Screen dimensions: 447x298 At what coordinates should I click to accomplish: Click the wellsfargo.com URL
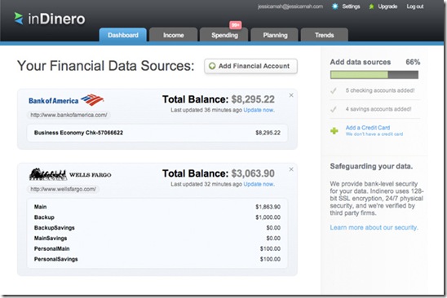click(64, 189)
